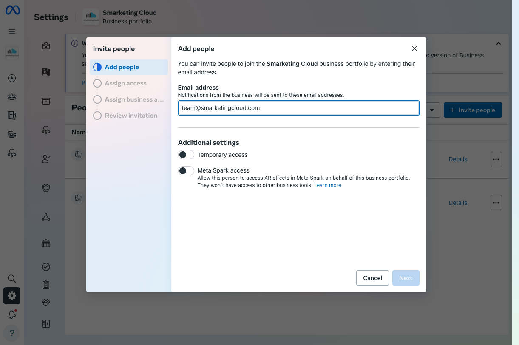Open the second row's three-dot menu
519x345 pixels.
(x=496, y=203)
